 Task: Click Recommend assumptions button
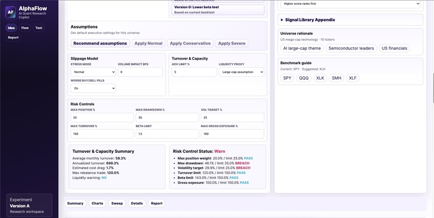point(100,43)
